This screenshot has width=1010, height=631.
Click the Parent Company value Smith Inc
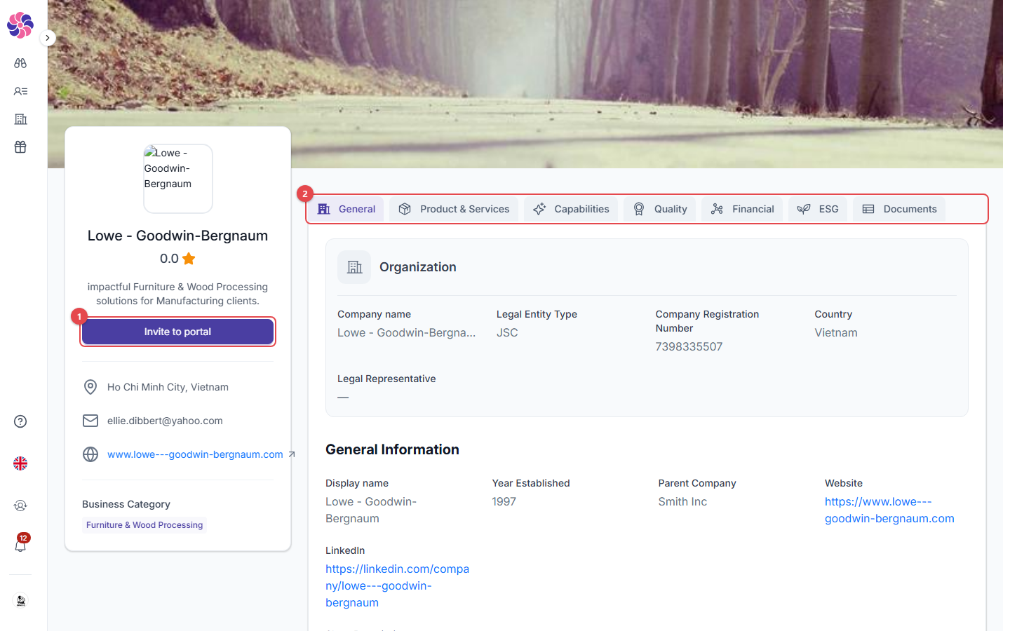click(x=682, y=501)
